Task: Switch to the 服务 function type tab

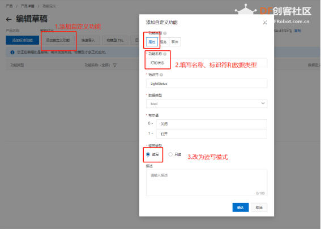Action: (x=164, y=42)
